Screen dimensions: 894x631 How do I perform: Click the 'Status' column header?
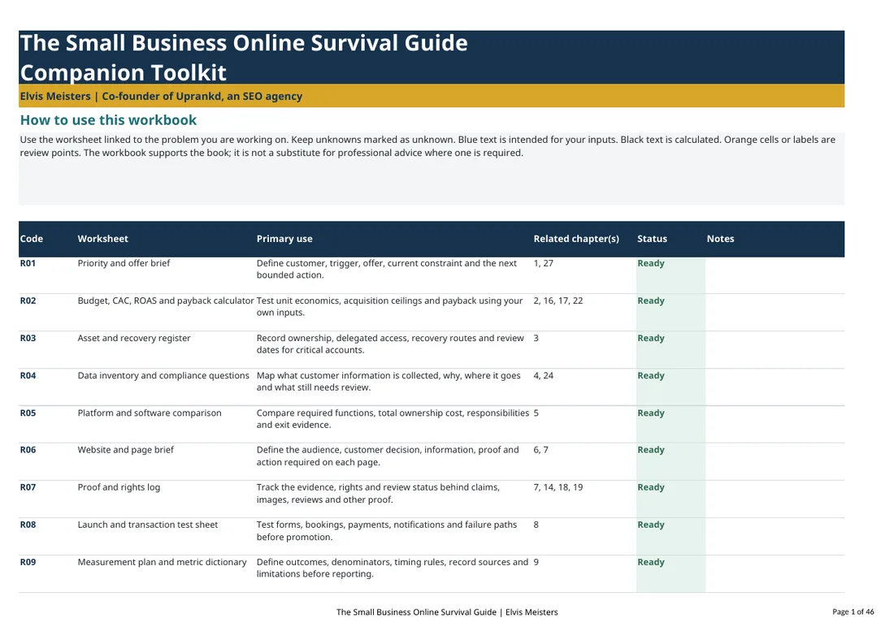click(653, 239)
